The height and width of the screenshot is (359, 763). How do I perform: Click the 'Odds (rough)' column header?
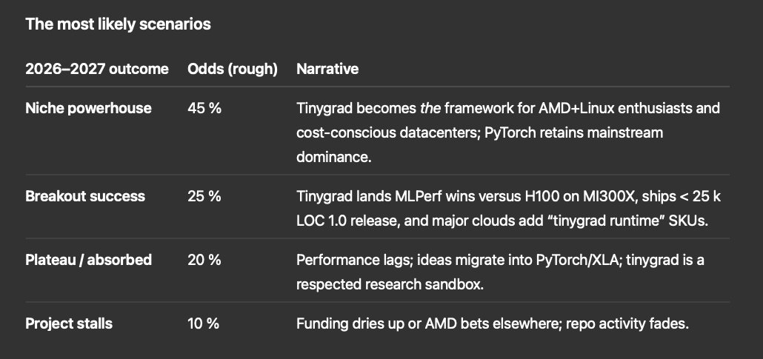click(233, 69)
